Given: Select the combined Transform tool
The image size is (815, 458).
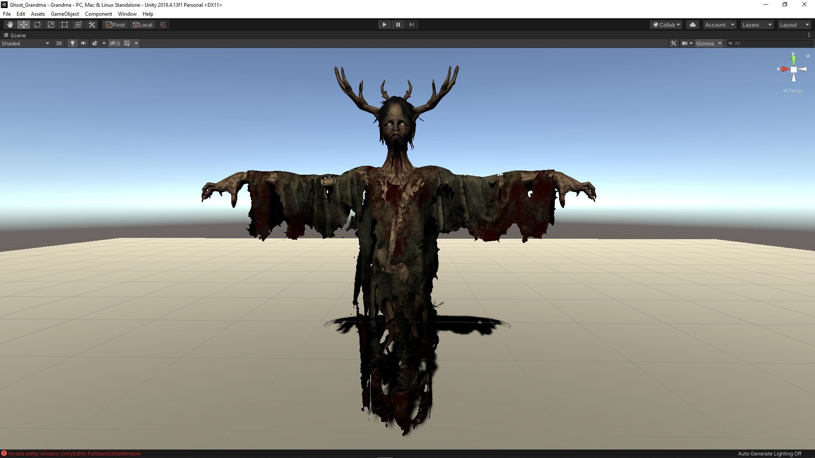Looking at the screenshot, I should pos(78,25).
